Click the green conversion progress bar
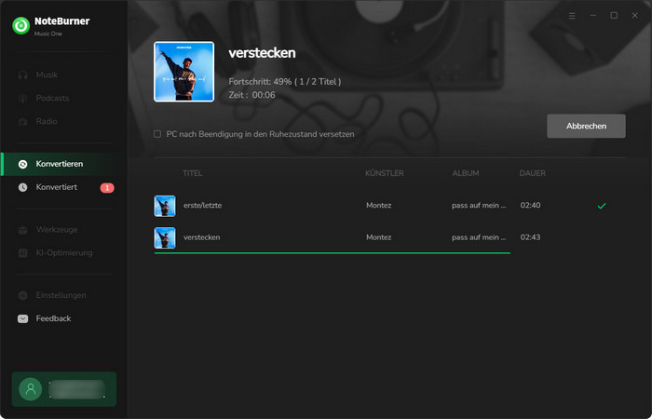 pos(333,252)
